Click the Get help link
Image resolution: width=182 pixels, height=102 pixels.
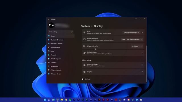point(87,79)
